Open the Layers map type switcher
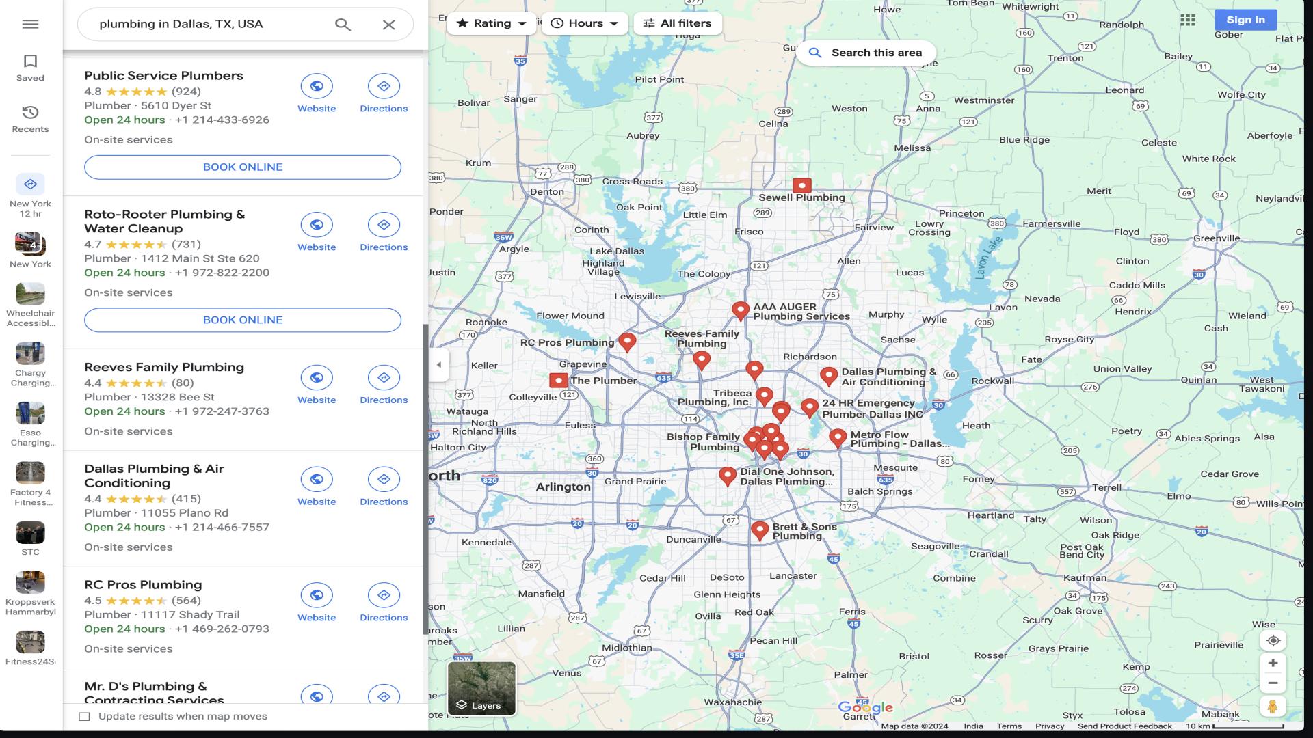Viewport: 1313px width, 738px height. (x=481, y=688)
